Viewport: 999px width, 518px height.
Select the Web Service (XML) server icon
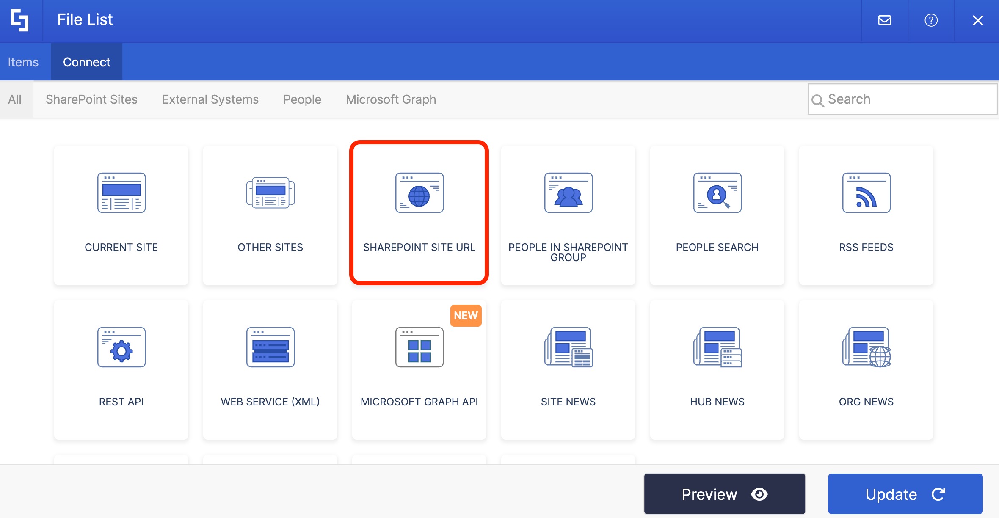coord(270,347)
